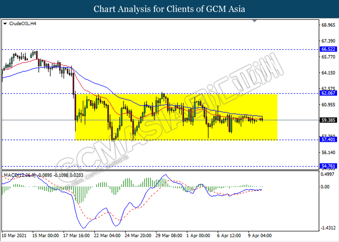The width and height of the screenshot is (339, 242).
Task: Click the 9 Apr 04:00 time label
Action: tap(260, 235)
